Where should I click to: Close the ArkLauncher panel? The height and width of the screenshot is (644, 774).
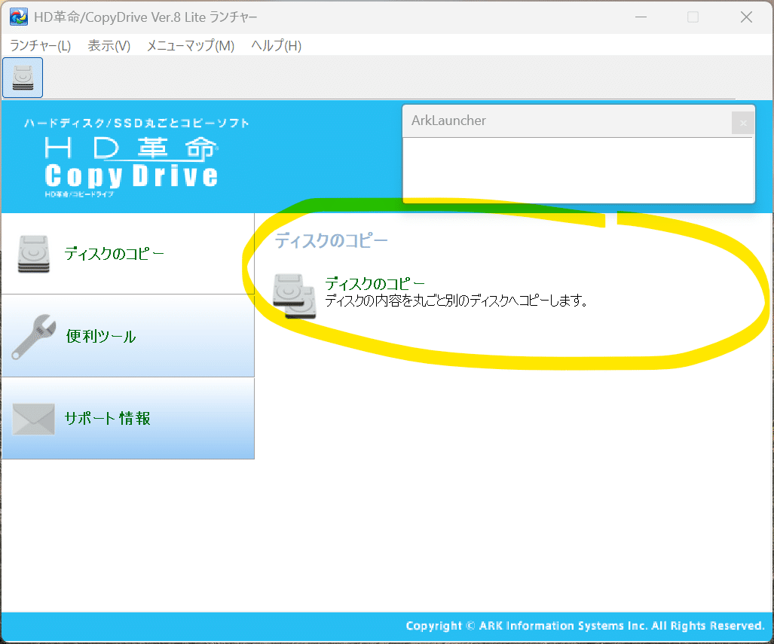[x=742, y=122]
